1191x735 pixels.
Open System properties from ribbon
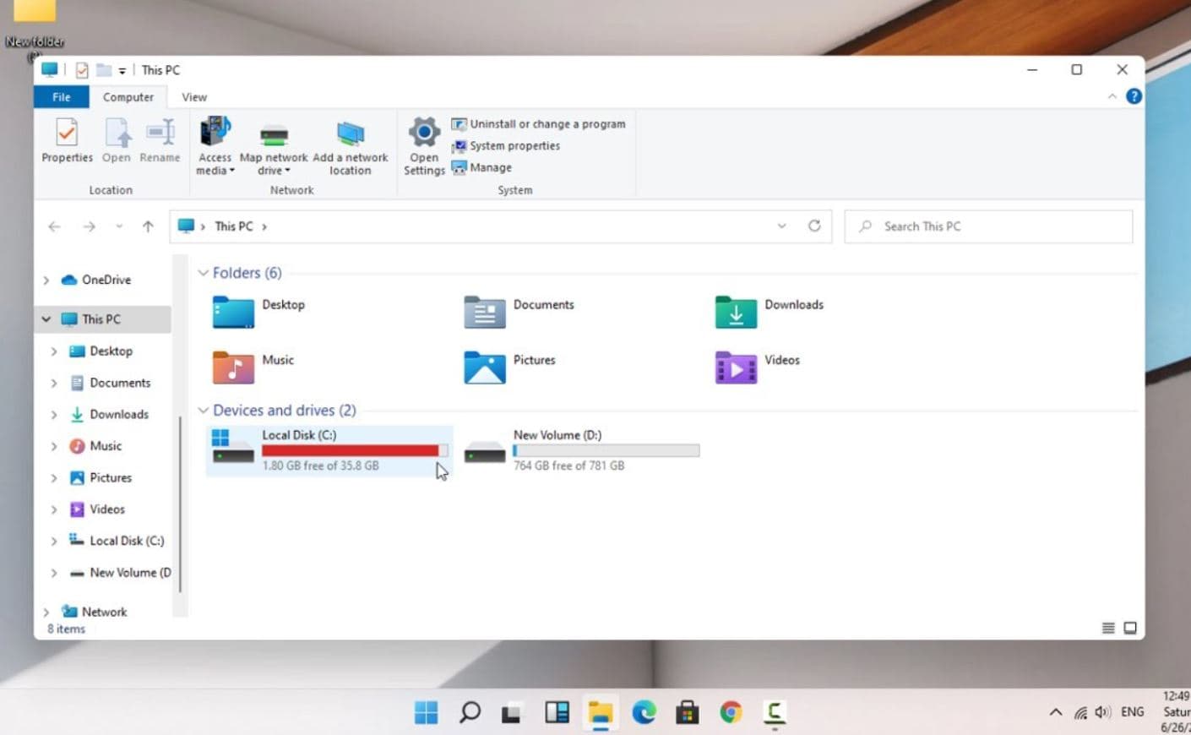506,146
